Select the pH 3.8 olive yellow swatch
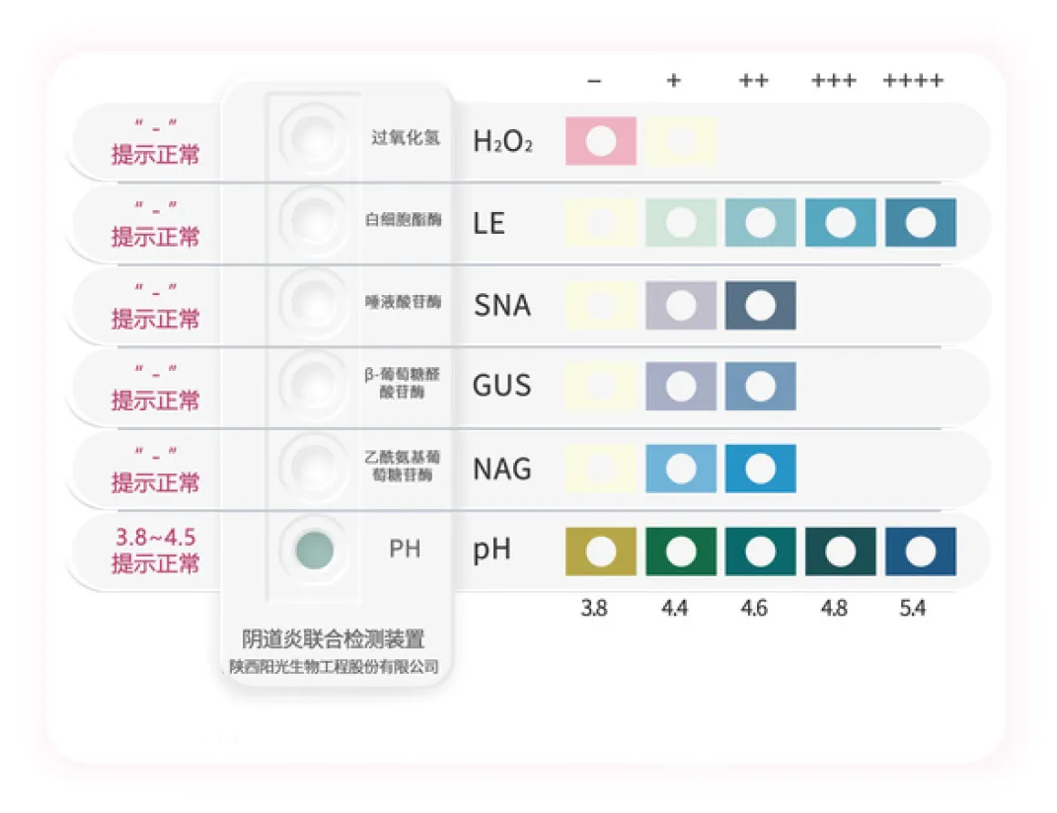Image resolution: width=1057 pixels, height=813 pixels. tap(600, 552)
